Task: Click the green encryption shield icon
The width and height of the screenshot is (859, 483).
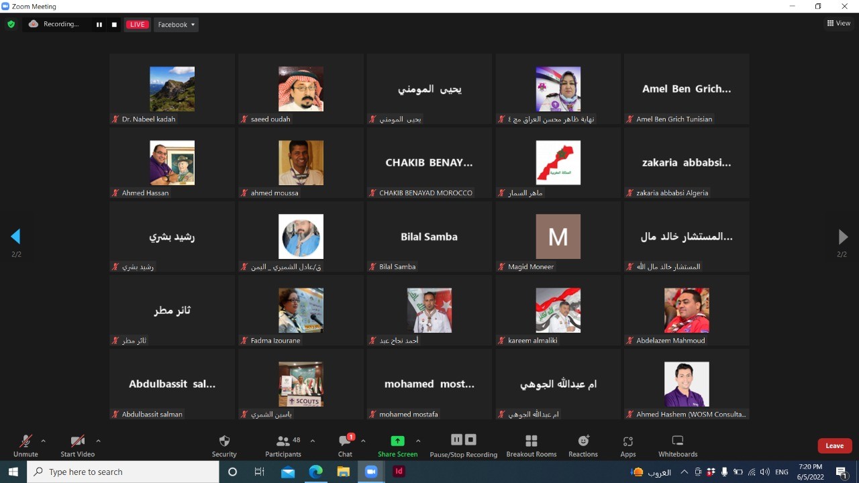Action: [11, 25]
